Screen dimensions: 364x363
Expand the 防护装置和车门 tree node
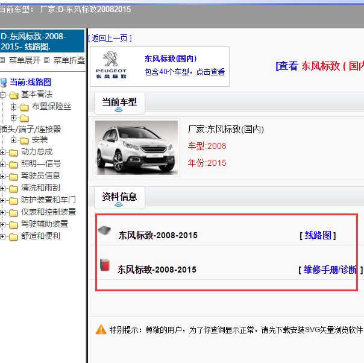tap(2, 200)
